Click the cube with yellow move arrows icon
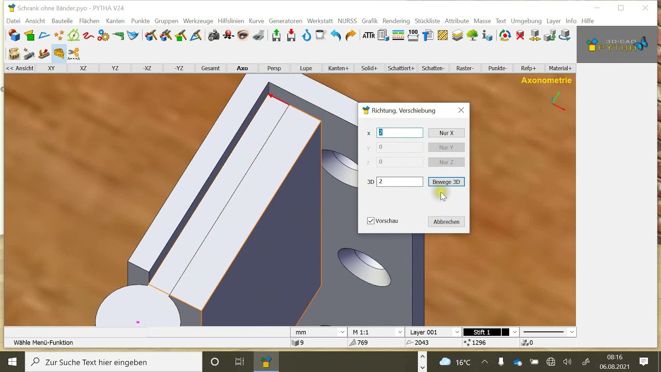The width and height of the screenshot is (661, 372). click(535, 36)
